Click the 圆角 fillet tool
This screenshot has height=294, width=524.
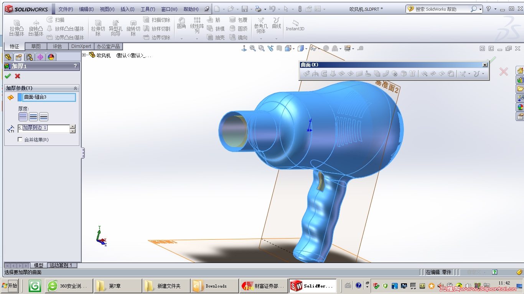pyautogui.click(x=181, y=24)
